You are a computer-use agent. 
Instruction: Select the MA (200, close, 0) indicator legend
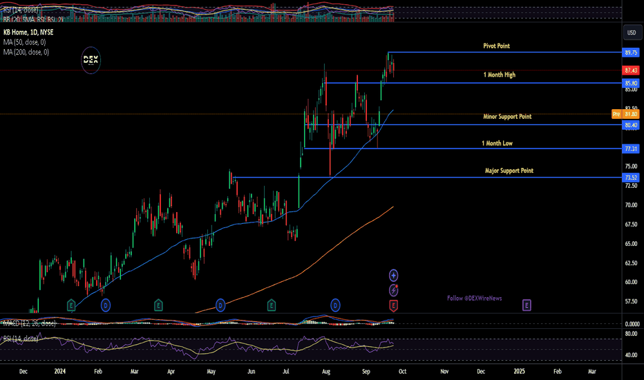(x=26, y=52)
